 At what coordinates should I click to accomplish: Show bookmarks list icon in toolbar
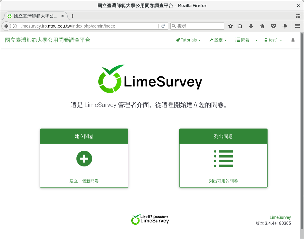240,26
